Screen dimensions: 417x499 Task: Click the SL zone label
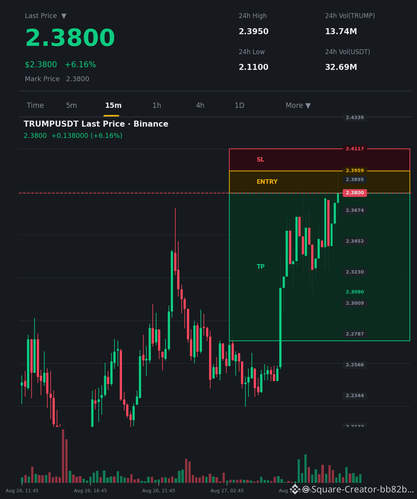260,160
